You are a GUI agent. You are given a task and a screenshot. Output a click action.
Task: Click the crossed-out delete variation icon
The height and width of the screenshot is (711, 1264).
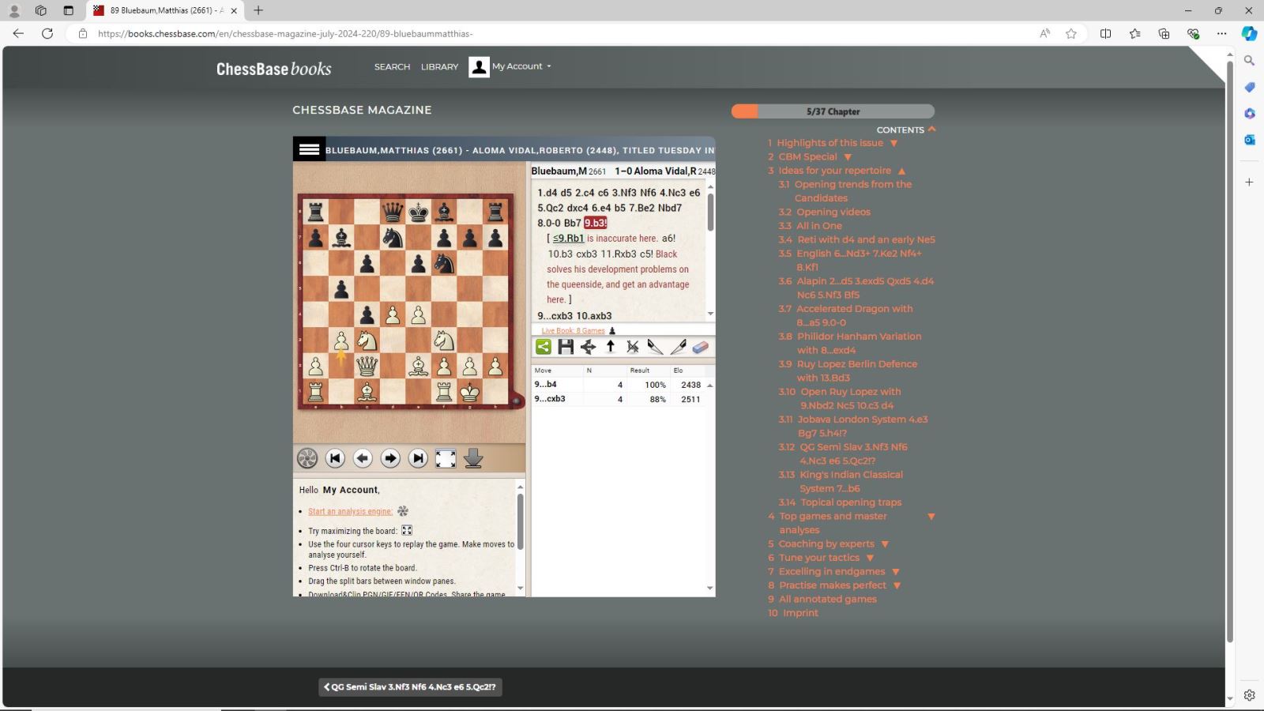(x=633, y=346)
